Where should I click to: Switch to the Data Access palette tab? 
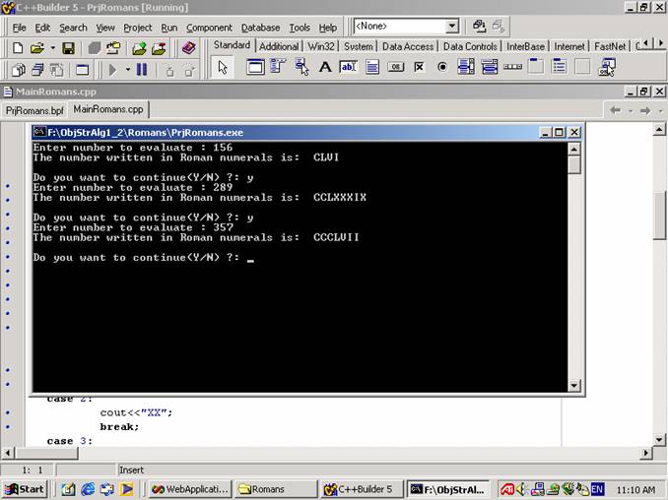(407, 46)
